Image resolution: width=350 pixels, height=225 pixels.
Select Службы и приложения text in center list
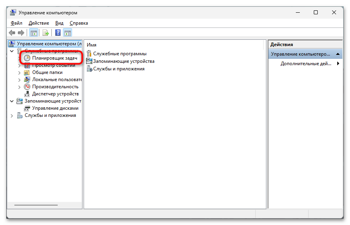[119, 69]
